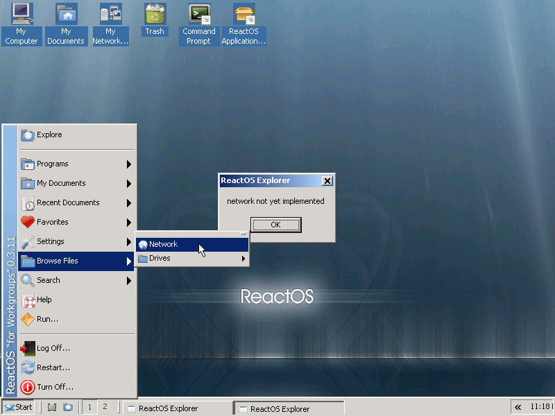Viewport: 555px width, 416px height.
Task: Click the Network globe icon in submenu
Action: coord(143,245)
